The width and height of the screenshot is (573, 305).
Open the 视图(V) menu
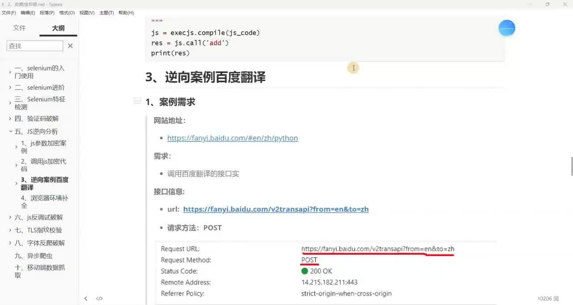point(87,13)
